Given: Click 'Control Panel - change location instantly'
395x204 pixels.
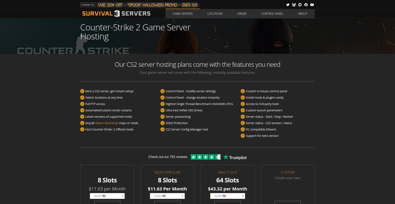Looking at the screenshot, I should pos(193,98).
